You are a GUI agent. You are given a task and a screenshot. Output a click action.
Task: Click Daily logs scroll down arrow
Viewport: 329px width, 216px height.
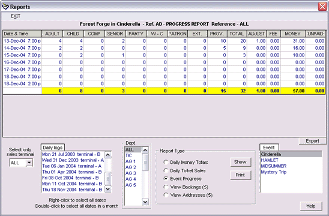click(x=108, y=189)
